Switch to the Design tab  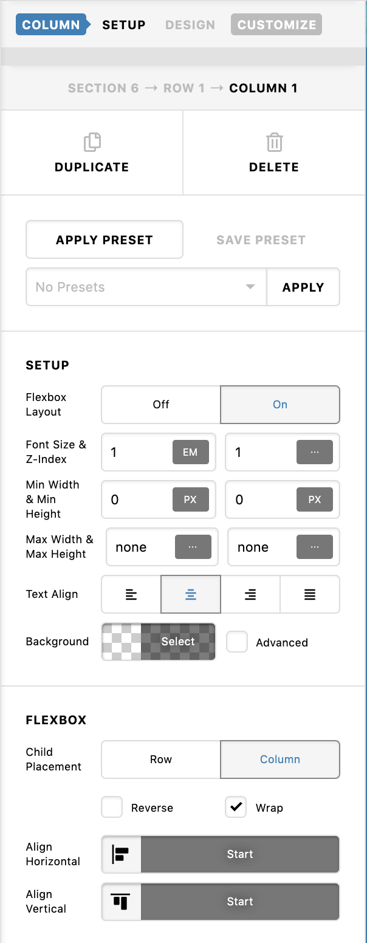tap(190, 25)
